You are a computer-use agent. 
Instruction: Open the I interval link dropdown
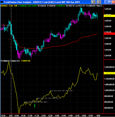pyautogui.click(x=99, y=2)
